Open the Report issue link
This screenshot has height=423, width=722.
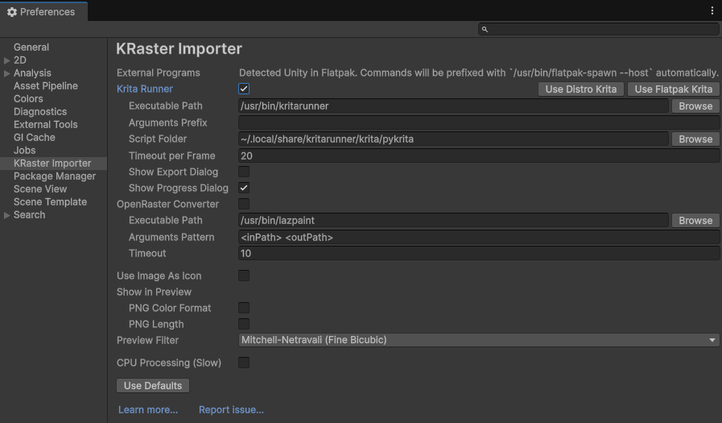tap(231, 409)
